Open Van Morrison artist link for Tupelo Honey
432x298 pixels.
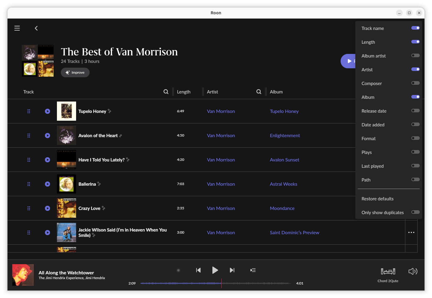pos(221,111)
